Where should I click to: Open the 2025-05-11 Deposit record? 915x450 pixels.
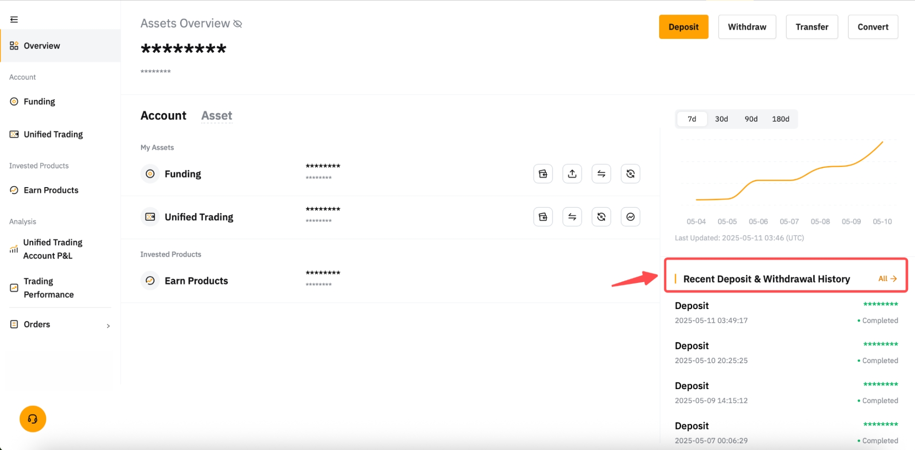click(x=785, y=312)
